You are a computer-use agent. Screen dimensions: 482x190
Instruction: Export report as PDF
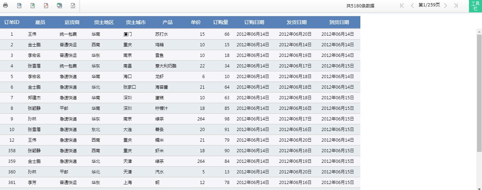tap(46, 6)
